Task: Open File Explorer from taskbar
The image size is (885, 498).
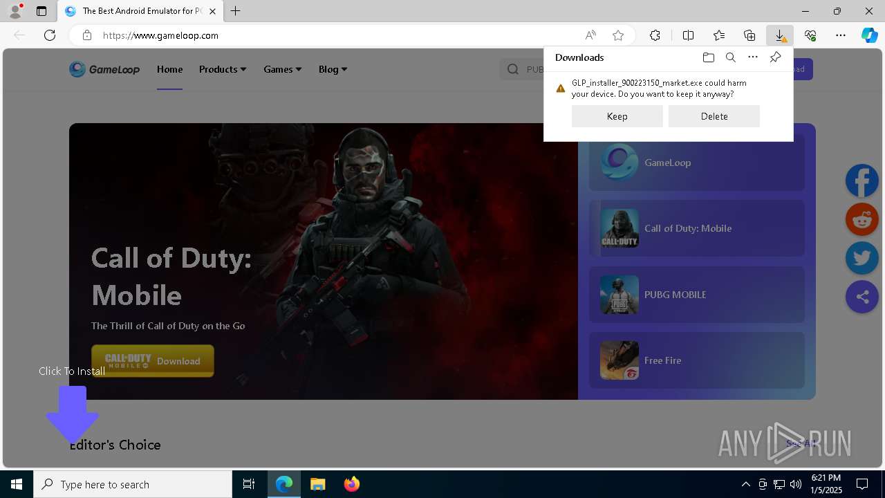Action: [317, 484]
